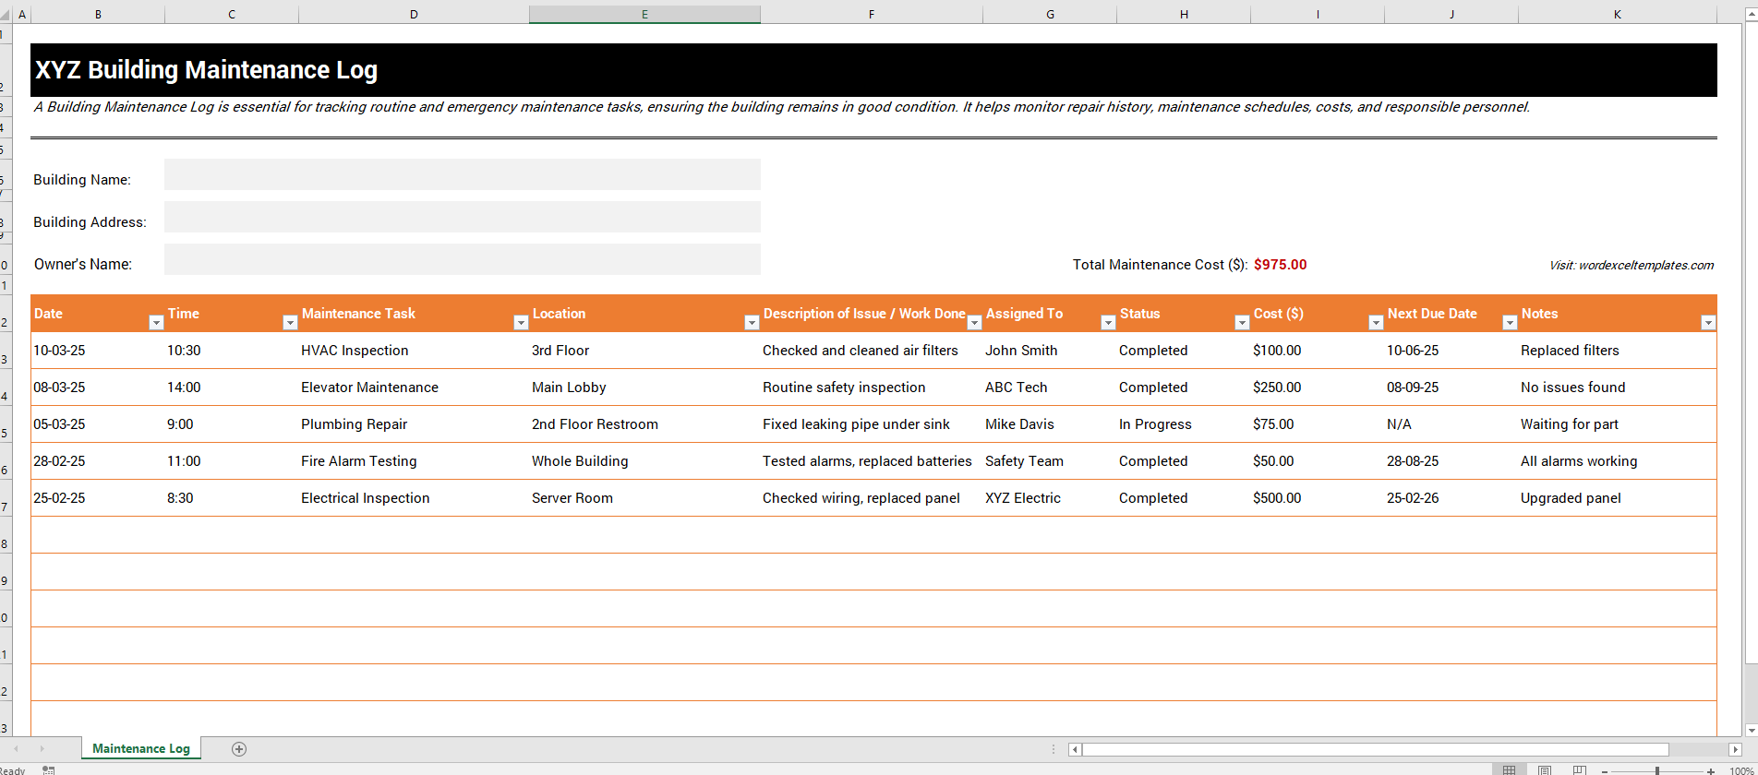Open the Time column filter dropdown
1758x775 pixels.
(290, 322)
